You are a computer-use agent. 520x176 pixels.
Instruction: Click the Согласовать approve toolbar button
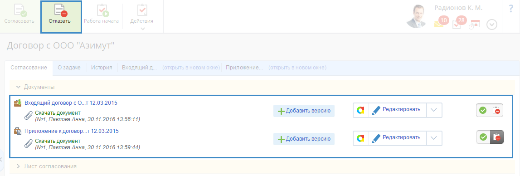pyautogui.click(x=19, y=15)
